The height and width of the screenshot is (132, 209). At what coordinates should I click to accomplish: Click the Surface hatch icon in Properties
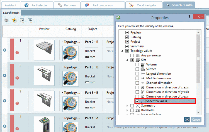tap(143, 69)
